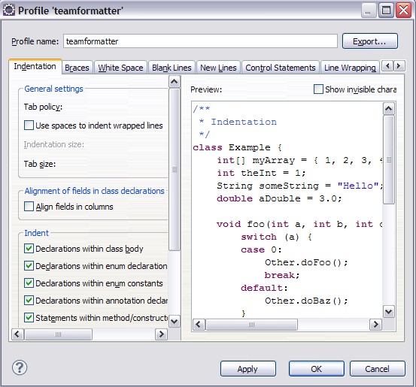Click preview horizontal scroll right arrow

[375, 325]
